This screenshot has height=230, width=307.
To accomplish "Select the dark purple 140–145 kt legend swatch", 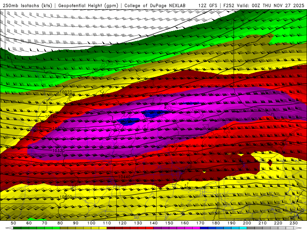I will pyautogui.click(x=157, y=228).
